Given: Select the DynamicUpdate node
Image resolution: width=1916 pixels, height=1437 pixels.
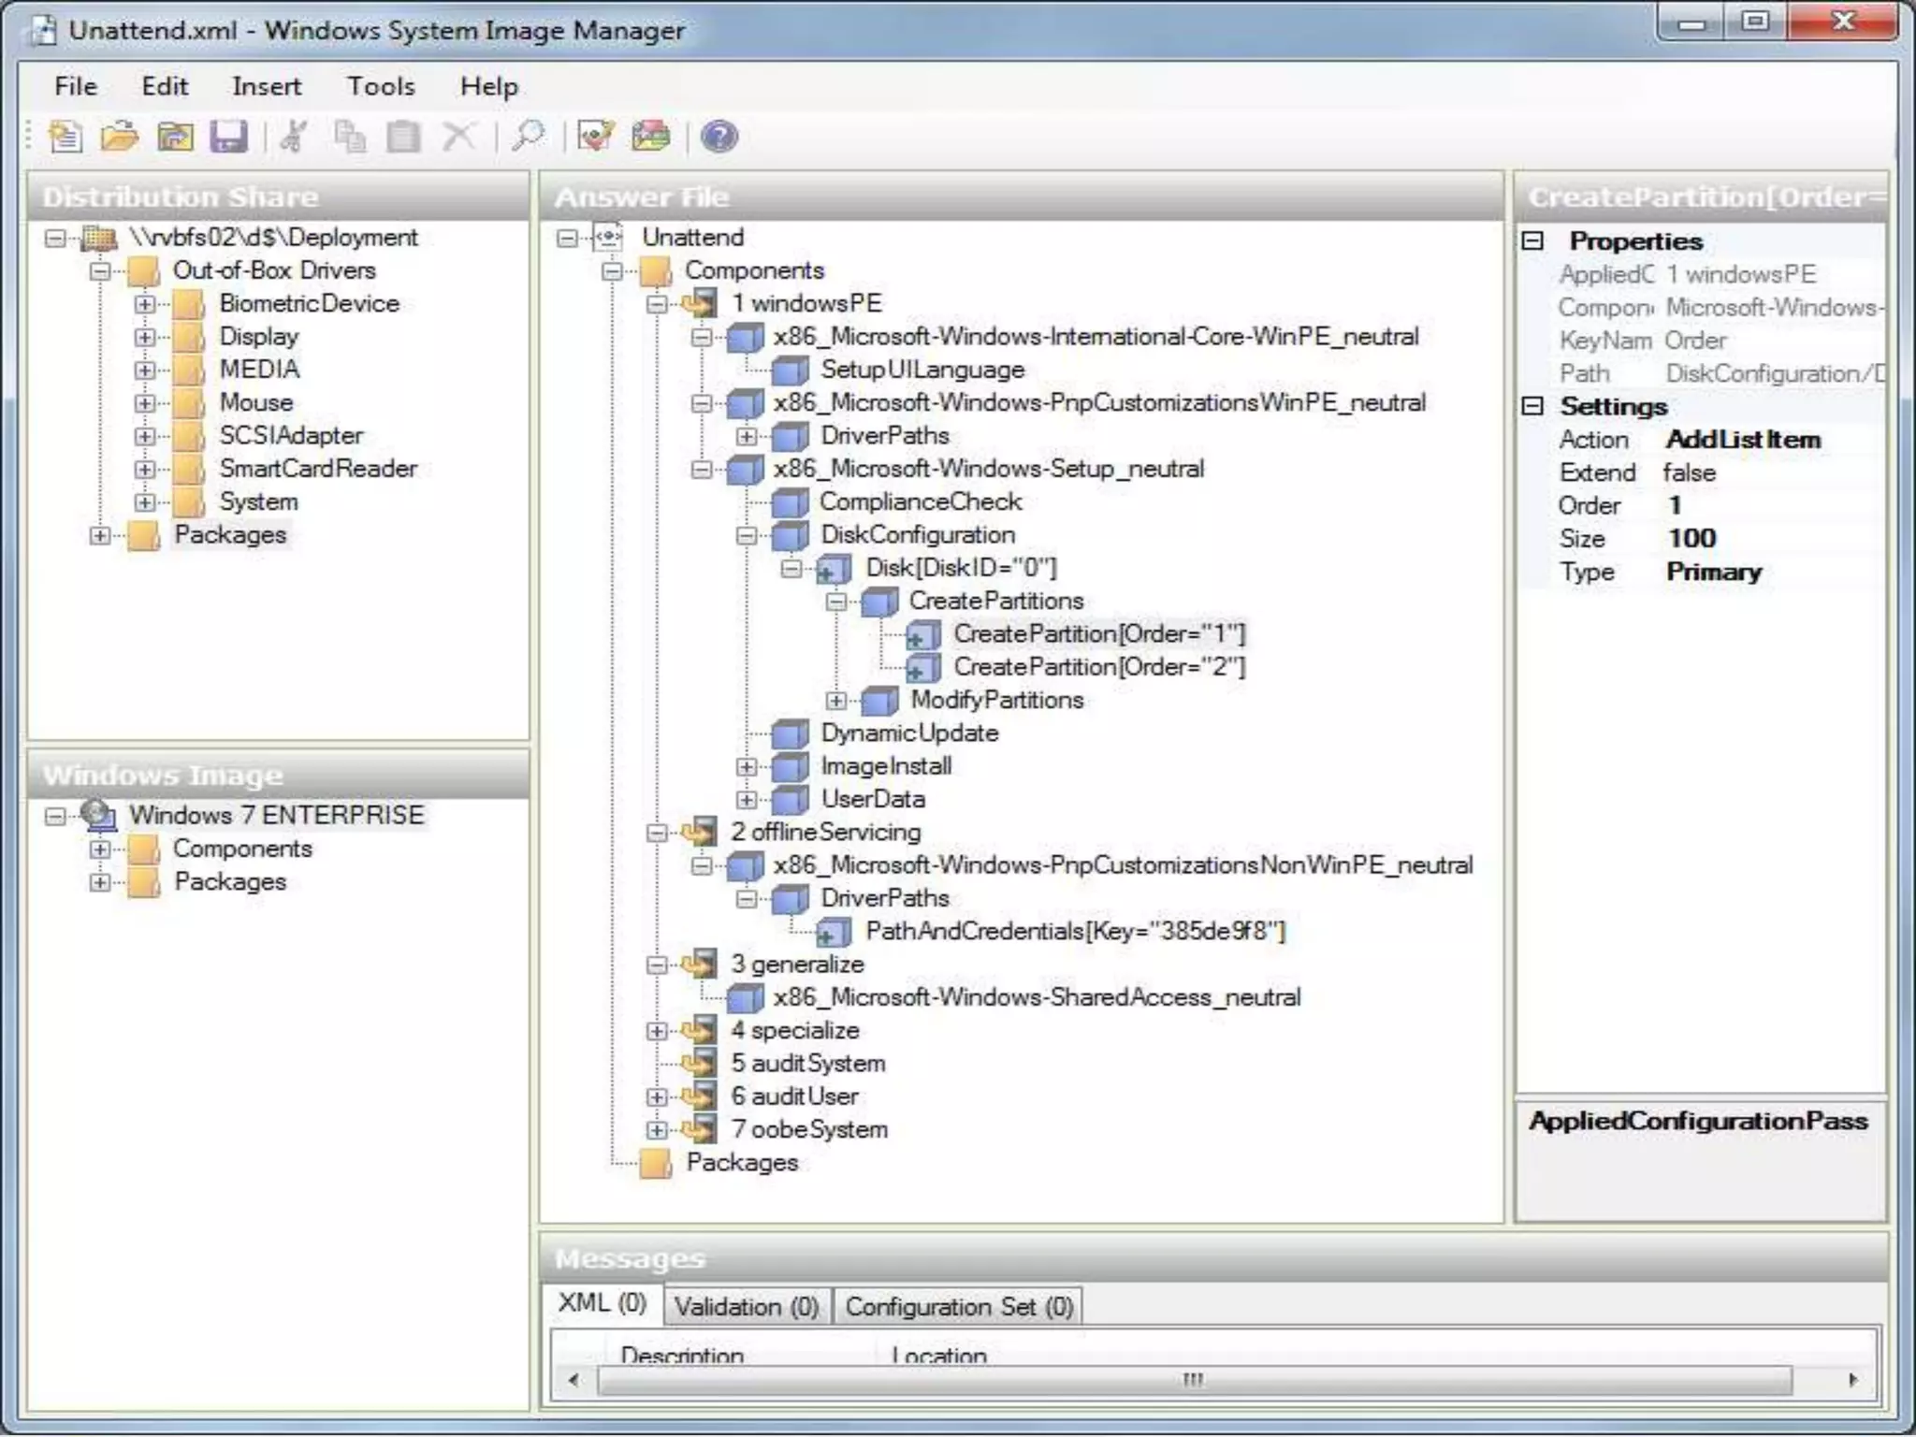Looking at the screenshot, I should click(909, 733).
